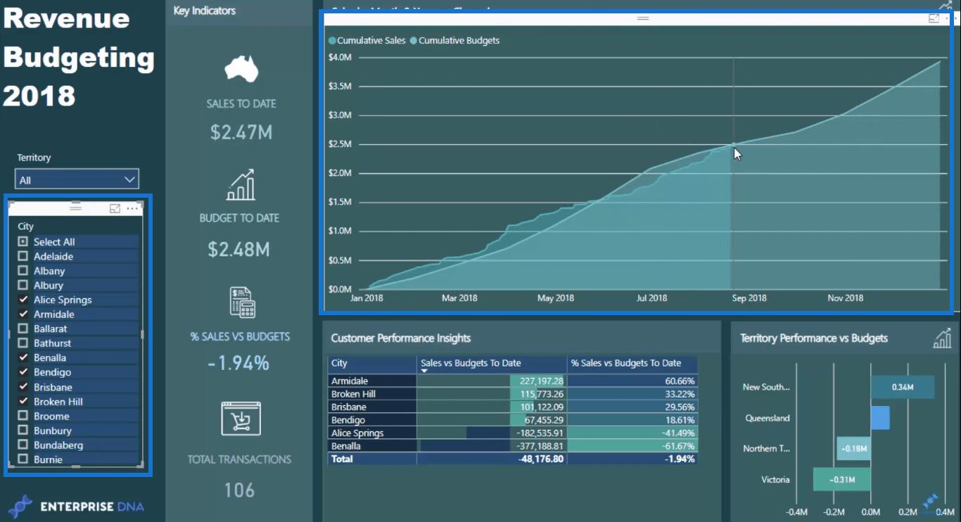This screenshot has height=522, width=961.
Task: Click the Key Indicators heading
Action: [x=205, y=11]
